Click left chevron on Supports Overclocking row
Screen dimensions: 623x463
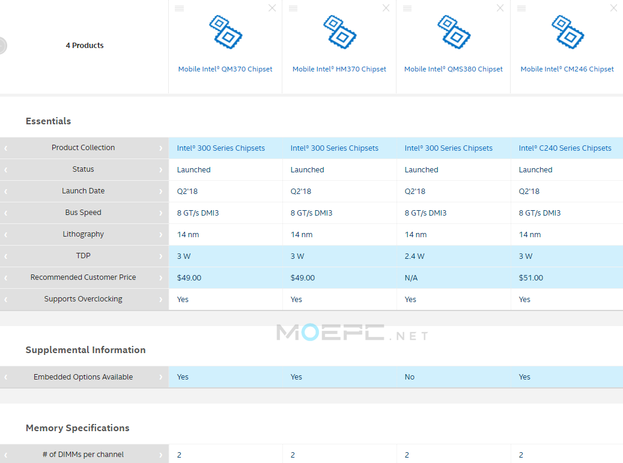pos(6,300)
